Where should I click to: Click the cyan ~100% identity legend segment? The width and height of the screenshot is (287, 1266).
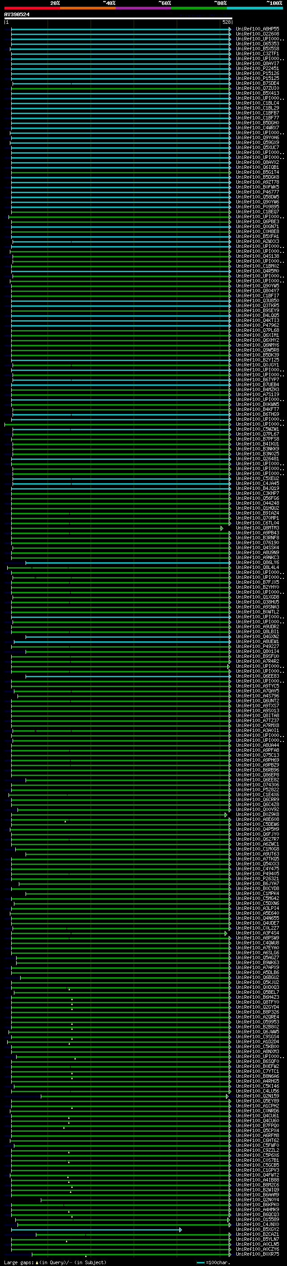(255, 8)
